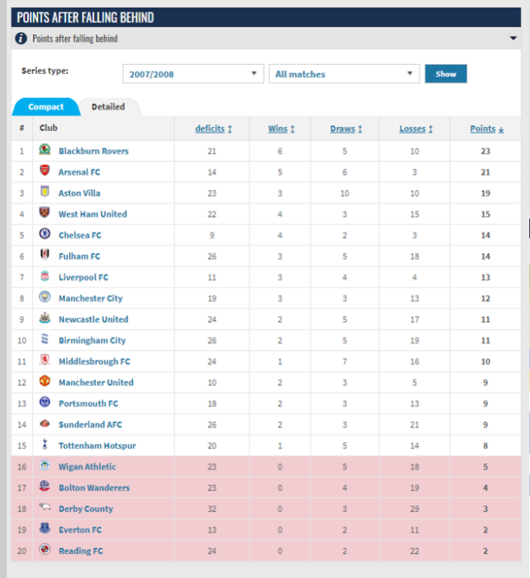Image resolution: width=530 pixels, height=578 pixels.
Task: Click the Tottenham Hotspur cockerel icon
Action: click(x=45, y=445)
